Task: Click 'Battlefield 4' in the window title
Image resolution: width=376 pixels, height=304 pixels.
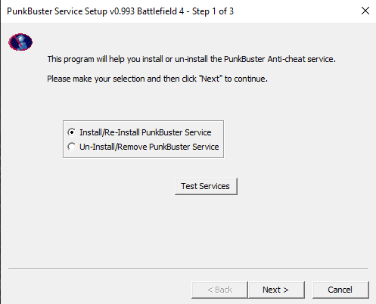Action: [x=160, y=11]
